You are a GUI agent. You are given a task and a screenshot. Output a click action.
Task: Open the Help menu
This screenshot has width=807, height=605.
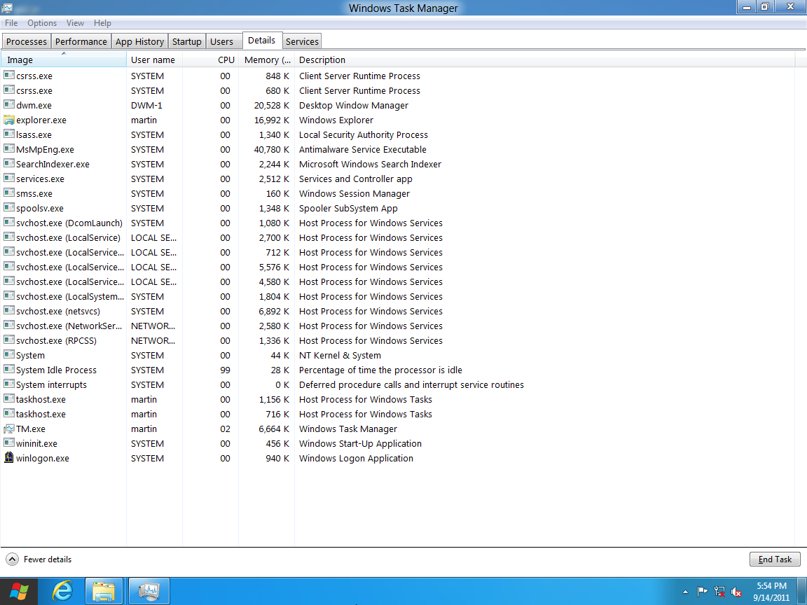coord(102,23)
